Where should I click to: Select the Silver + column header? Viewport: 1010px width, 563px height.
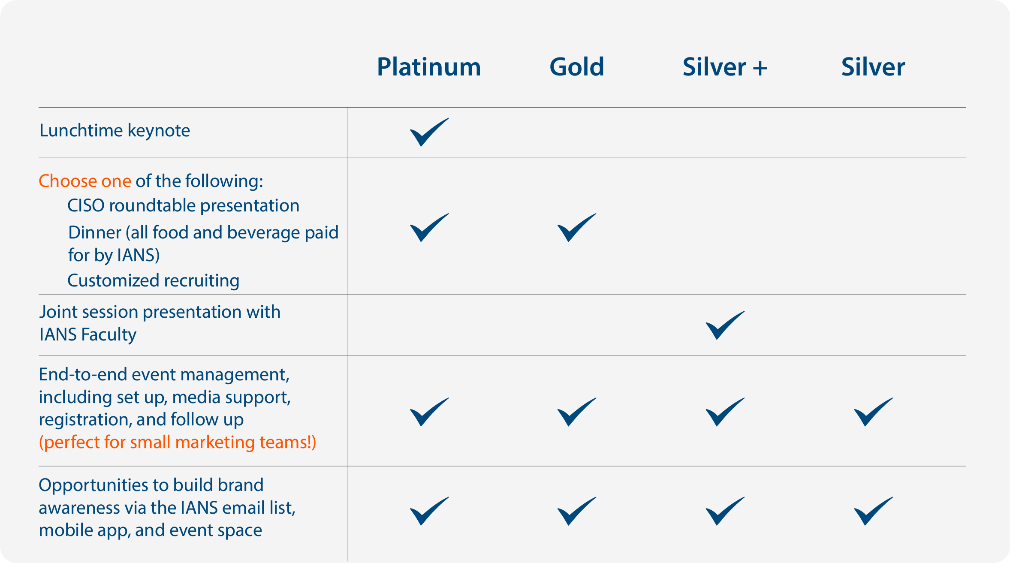725,67
